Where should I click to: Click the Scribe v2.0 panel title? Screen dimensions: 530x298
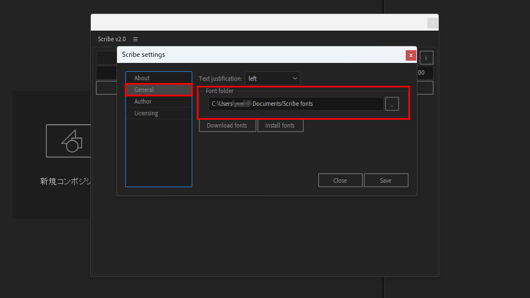coord(112,39)
